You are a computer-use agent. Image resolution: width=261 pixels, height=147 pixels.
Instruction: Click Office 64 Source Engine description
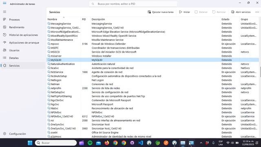[105, 132]
